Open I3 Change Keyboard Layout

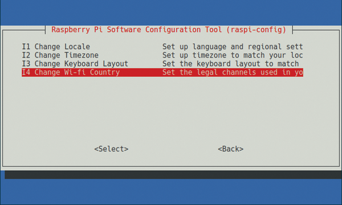pos(162,64)
